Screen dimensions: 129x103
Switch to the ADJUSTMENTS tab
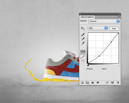tap(87, 17)
